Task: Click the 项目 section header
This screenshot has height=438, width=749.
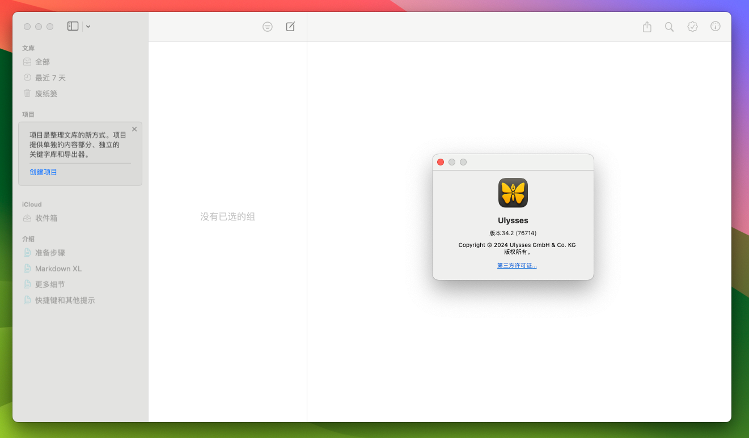Action: 28,114
